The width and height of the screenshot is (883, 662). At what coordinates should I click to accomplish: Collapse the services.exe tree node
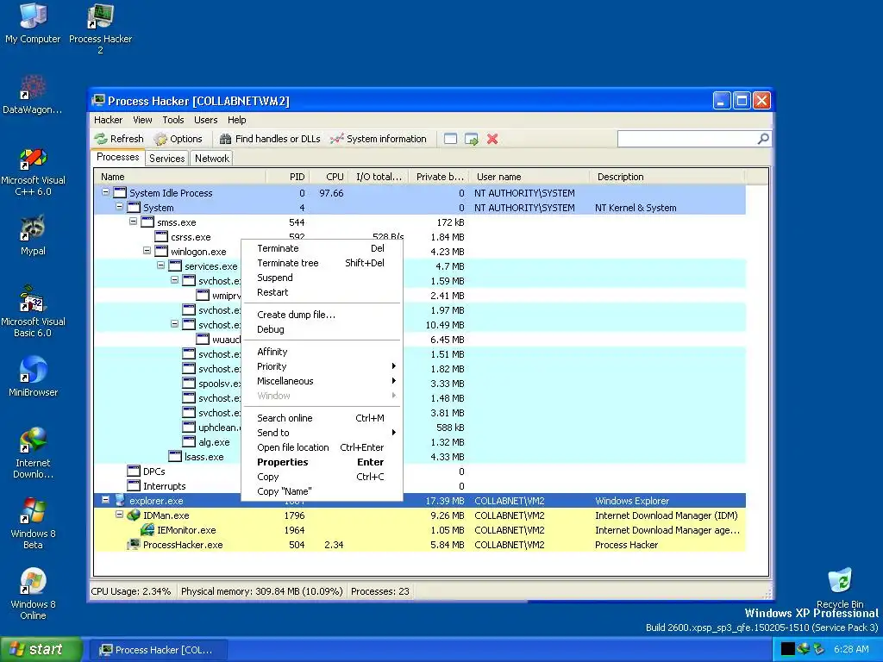tap(160, 265)
